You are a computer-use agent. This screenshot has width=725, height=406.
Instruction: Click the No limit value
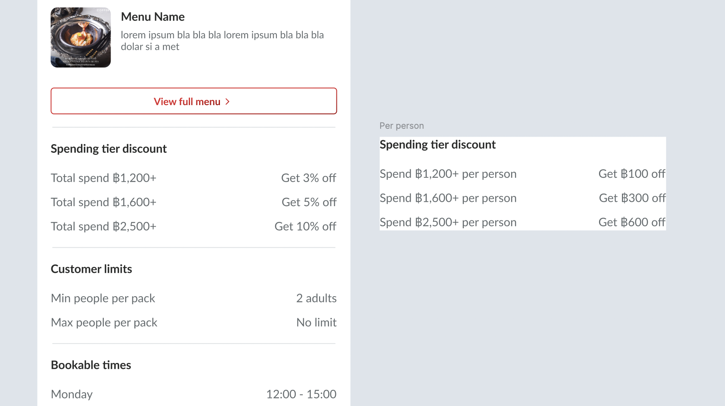316,323
